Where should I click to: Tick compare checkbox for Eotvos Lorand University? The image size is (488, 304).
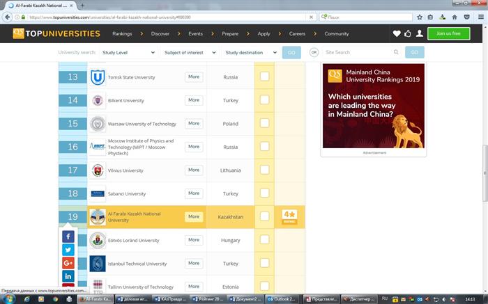click(x=264, y=239)
